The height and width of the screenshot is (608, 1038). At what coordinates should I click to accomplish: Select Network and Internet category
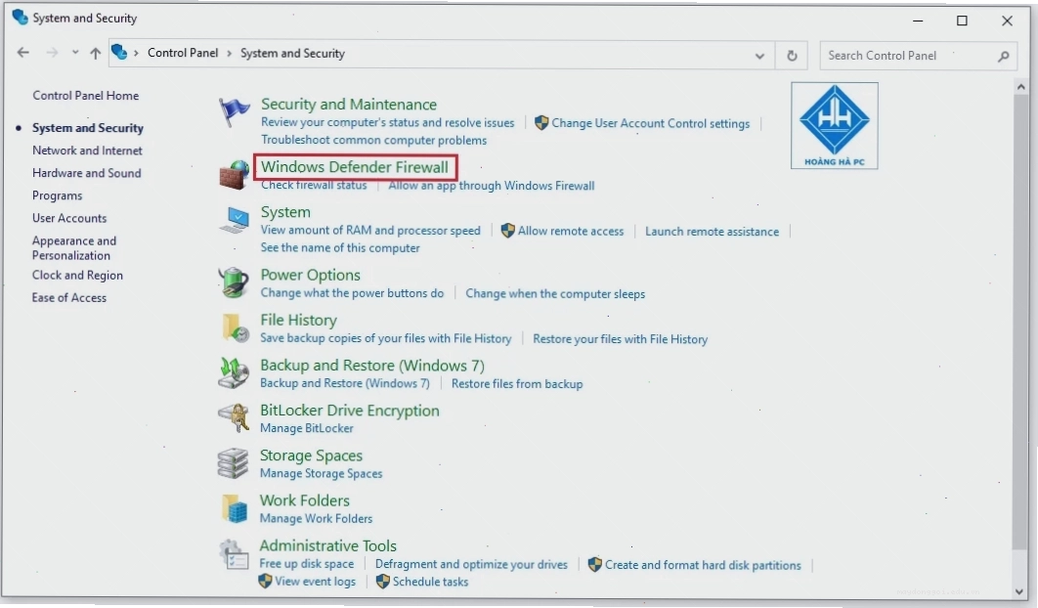click(x=87, y=151)
